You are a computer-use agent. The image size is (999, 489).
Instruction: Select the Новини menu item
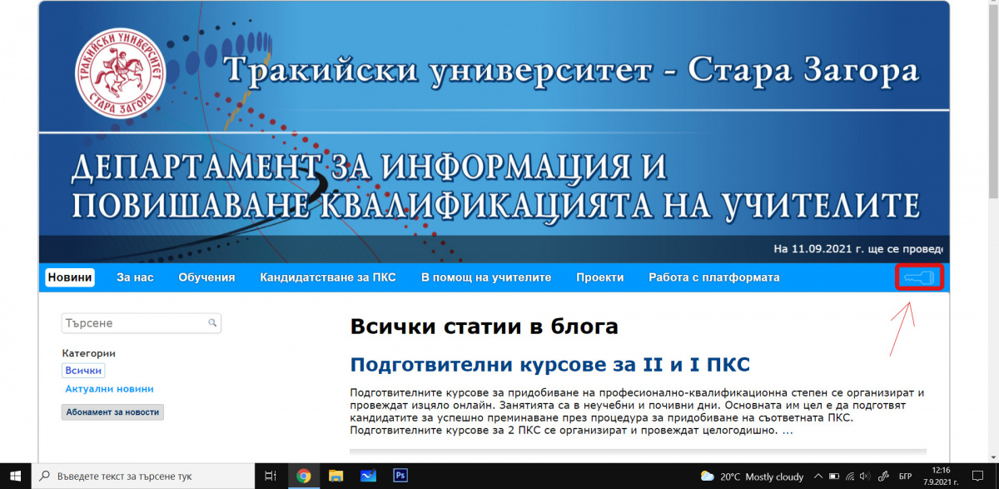[70, 277]
